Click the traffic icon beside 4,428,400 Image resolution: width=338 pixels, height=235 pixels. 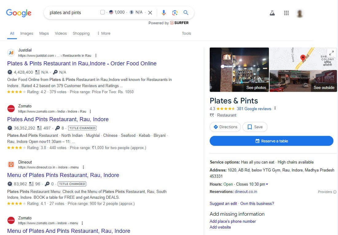pyautogui.click(x=10, y=72)
